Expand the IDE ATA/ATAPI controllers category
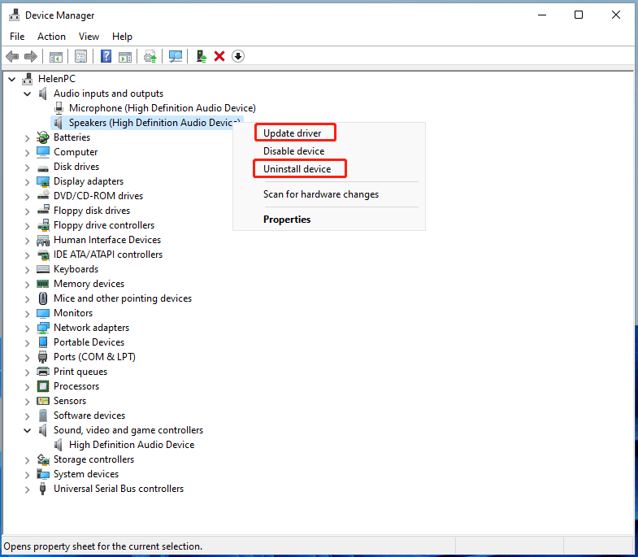638x557 pixels. point(28,255)
